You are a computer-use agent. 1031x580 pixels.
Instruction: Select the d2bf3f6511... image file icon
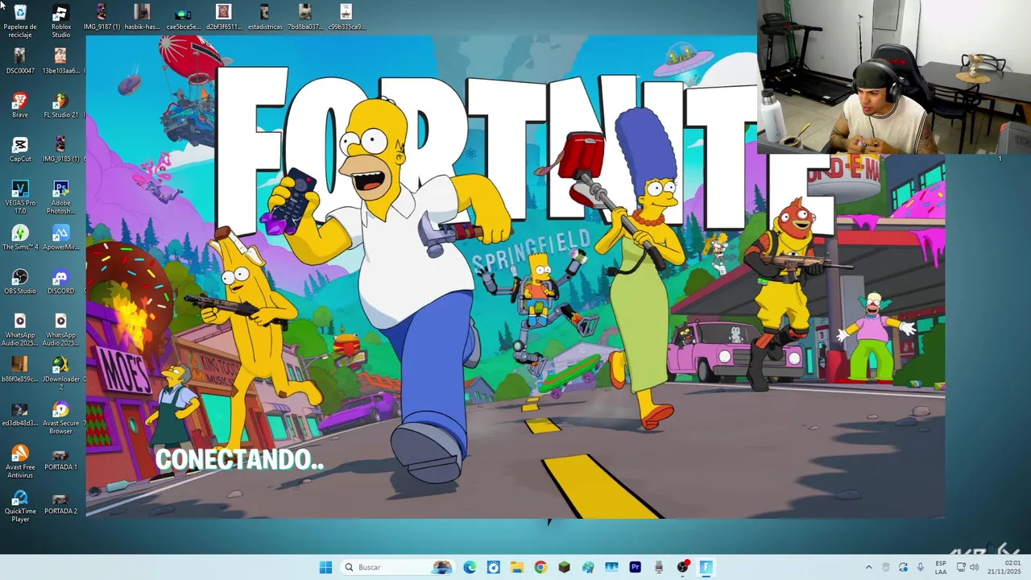coord(224,17)
